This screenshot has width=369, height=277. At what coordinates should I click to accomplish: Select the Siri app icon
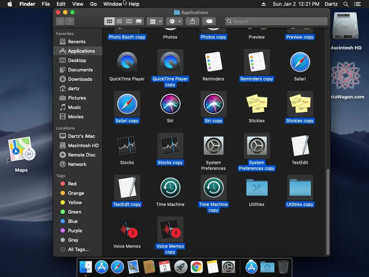[170, 104]
